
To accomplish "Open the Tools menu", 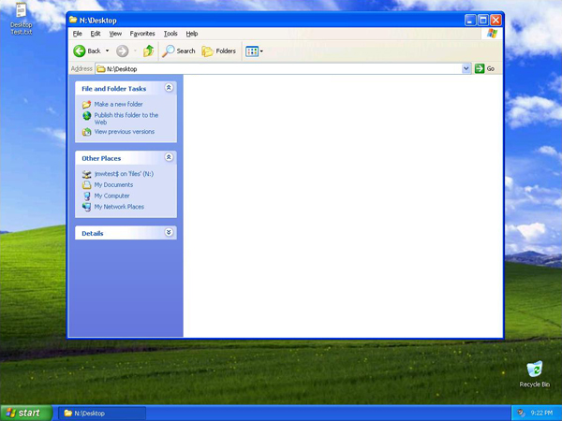I will point(170,34).
